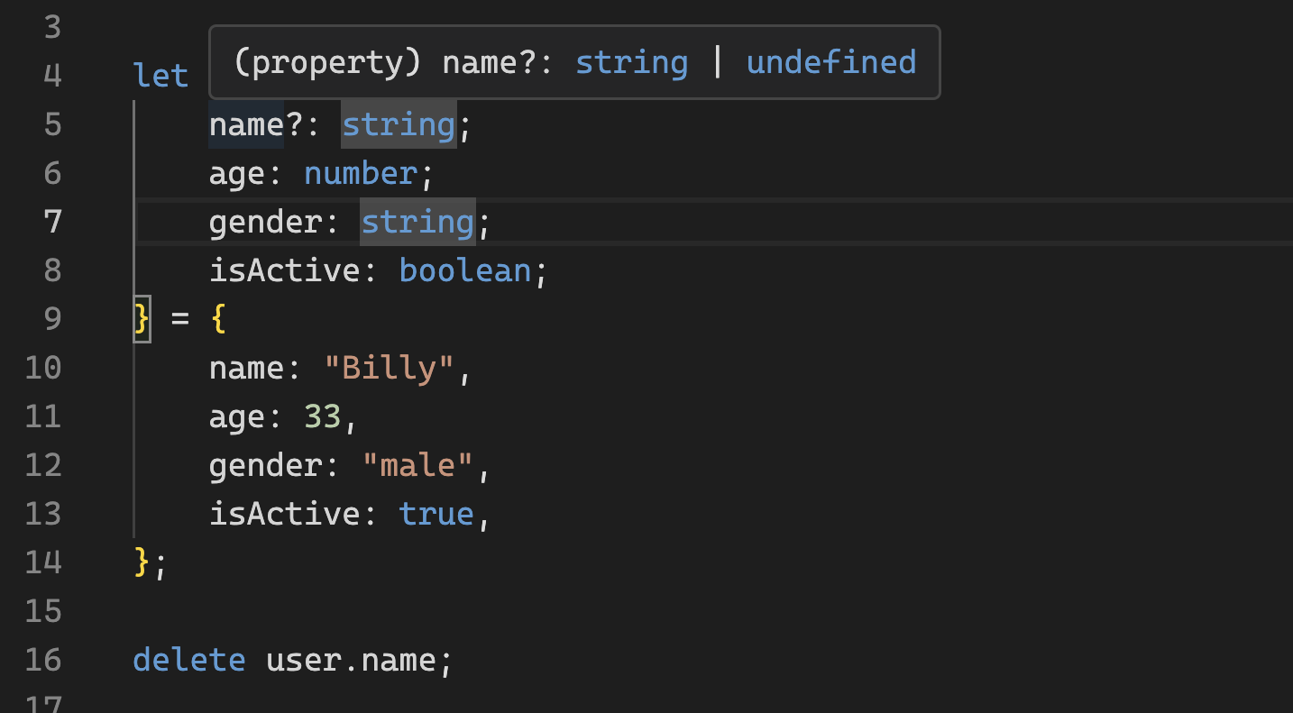
Task: Click line number 7 in gutter
Action: pos(52,222)
